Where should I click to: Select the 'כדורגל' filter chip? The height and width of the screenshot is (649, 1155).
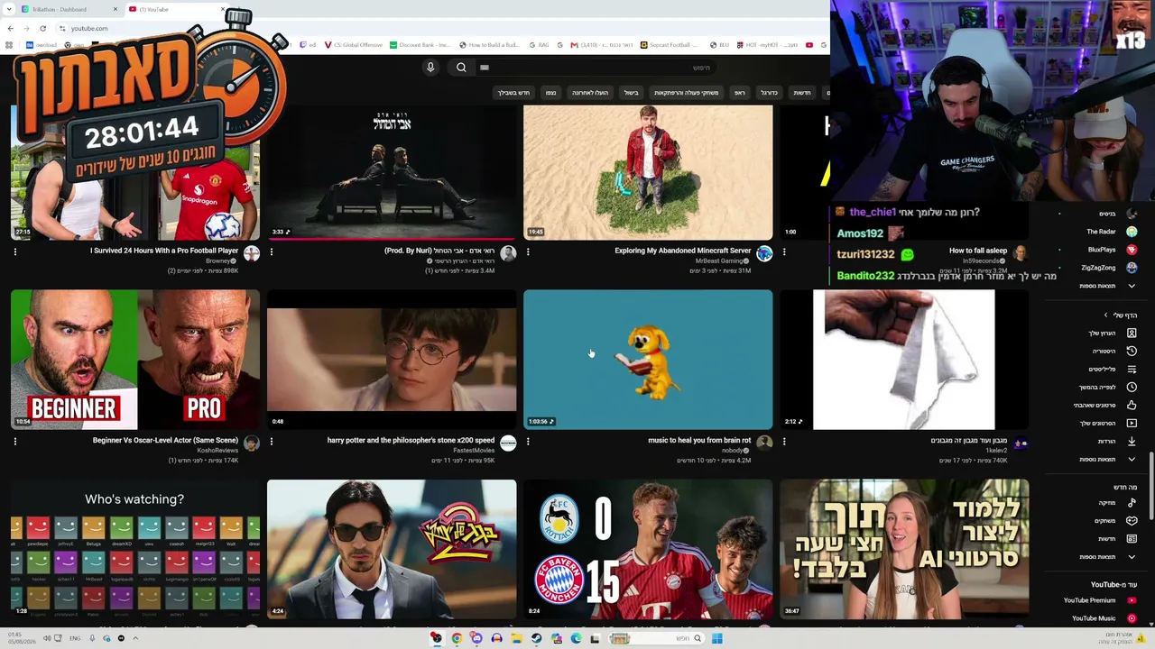769,93
